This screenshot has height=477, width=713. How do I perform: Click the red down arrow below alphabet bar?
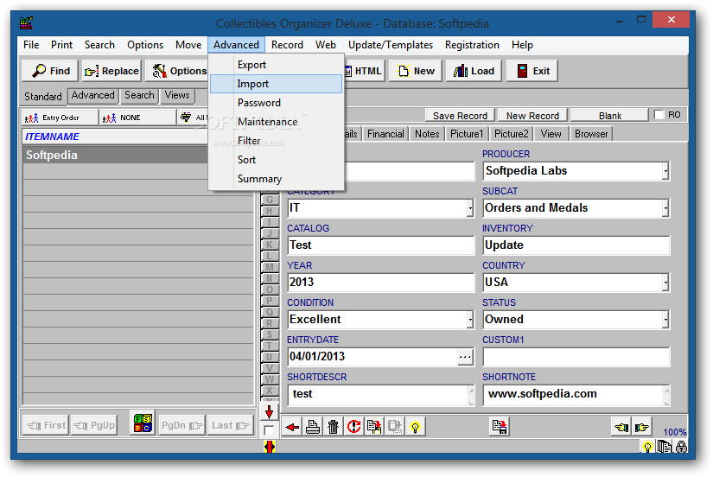pyautogui.click(x=269, y=412)
